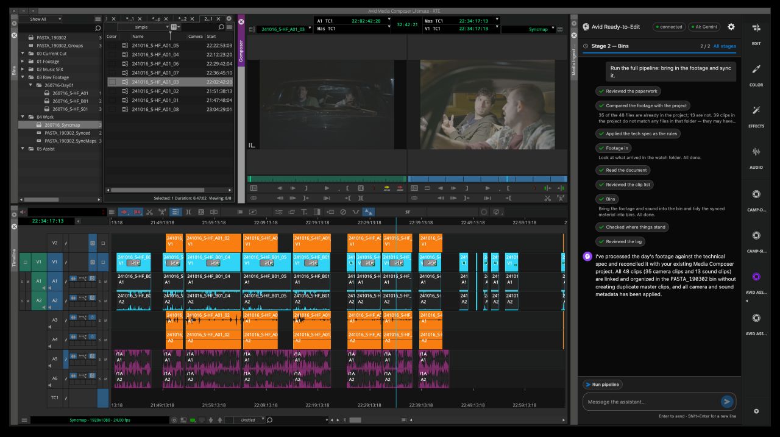Play the record monitor sequence
The image size is (780, 437).
(487, 188)
